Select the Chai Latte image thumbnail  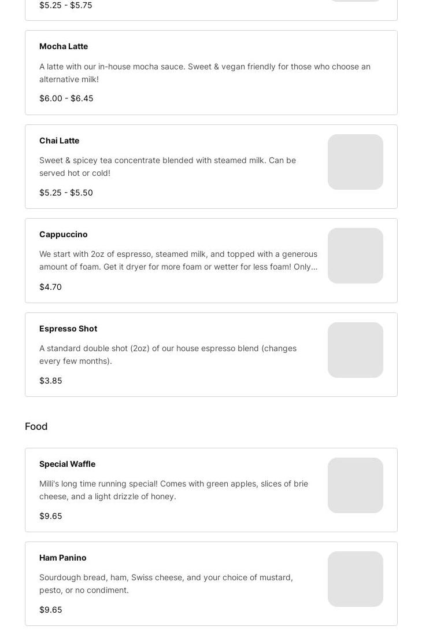[x=355, y=162]
